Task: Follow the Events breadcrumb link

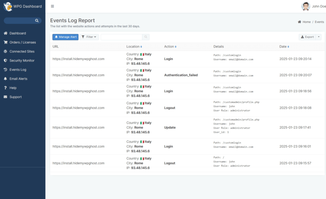Action: 319,22
